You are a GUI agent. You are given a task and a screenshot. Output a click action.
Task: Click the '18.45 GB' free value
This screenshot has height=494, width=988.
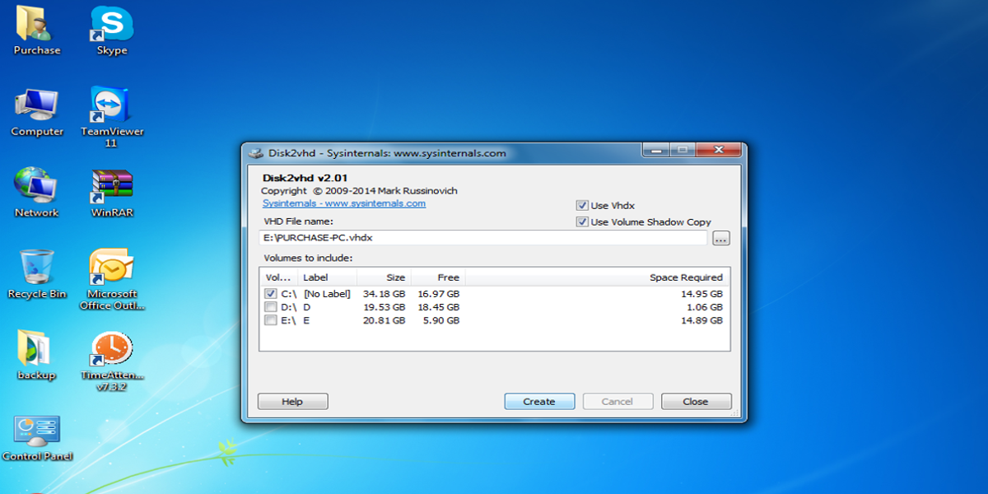[x=438, y=307]
